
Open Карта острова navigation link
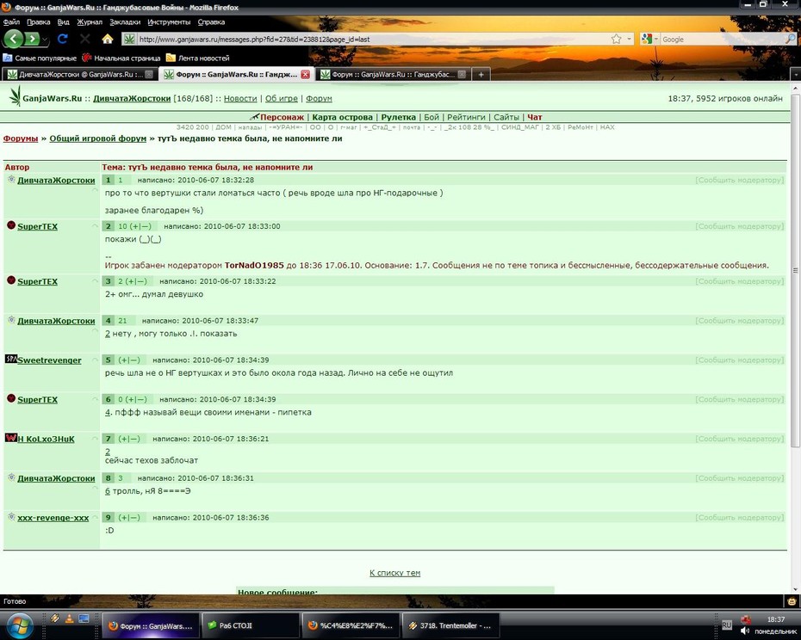click(342, 117)
